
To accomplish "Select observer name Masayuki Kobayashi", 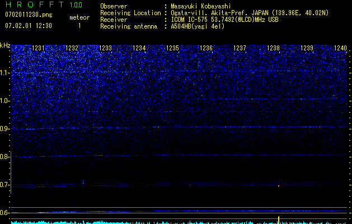I will pos(201,6).
